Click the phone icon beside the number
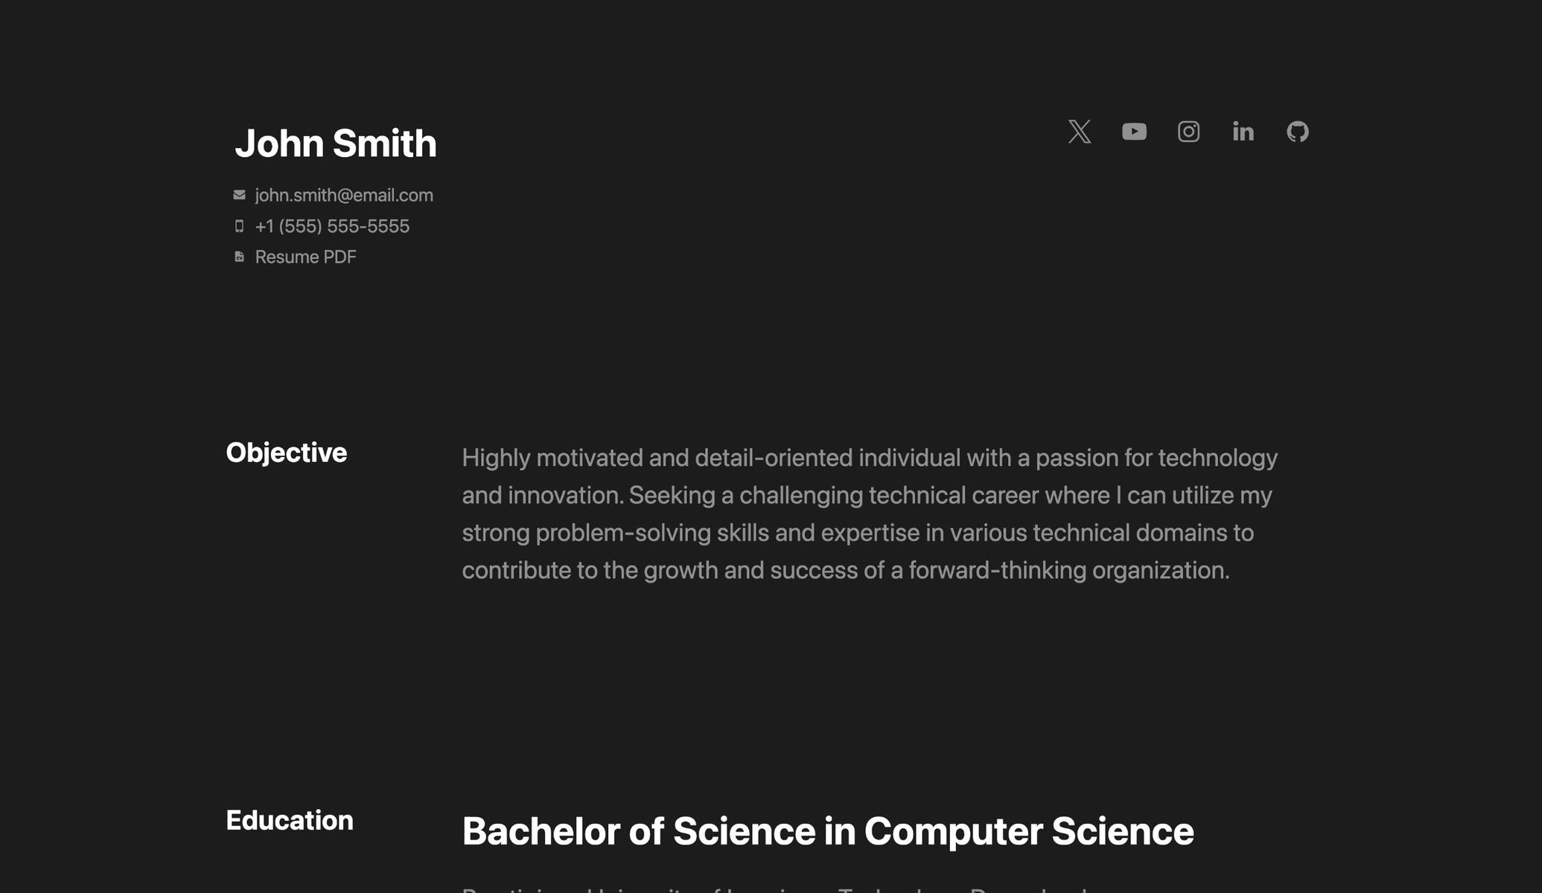The image size is (1542, 893). pyautogui.click(x=239, y=226)
